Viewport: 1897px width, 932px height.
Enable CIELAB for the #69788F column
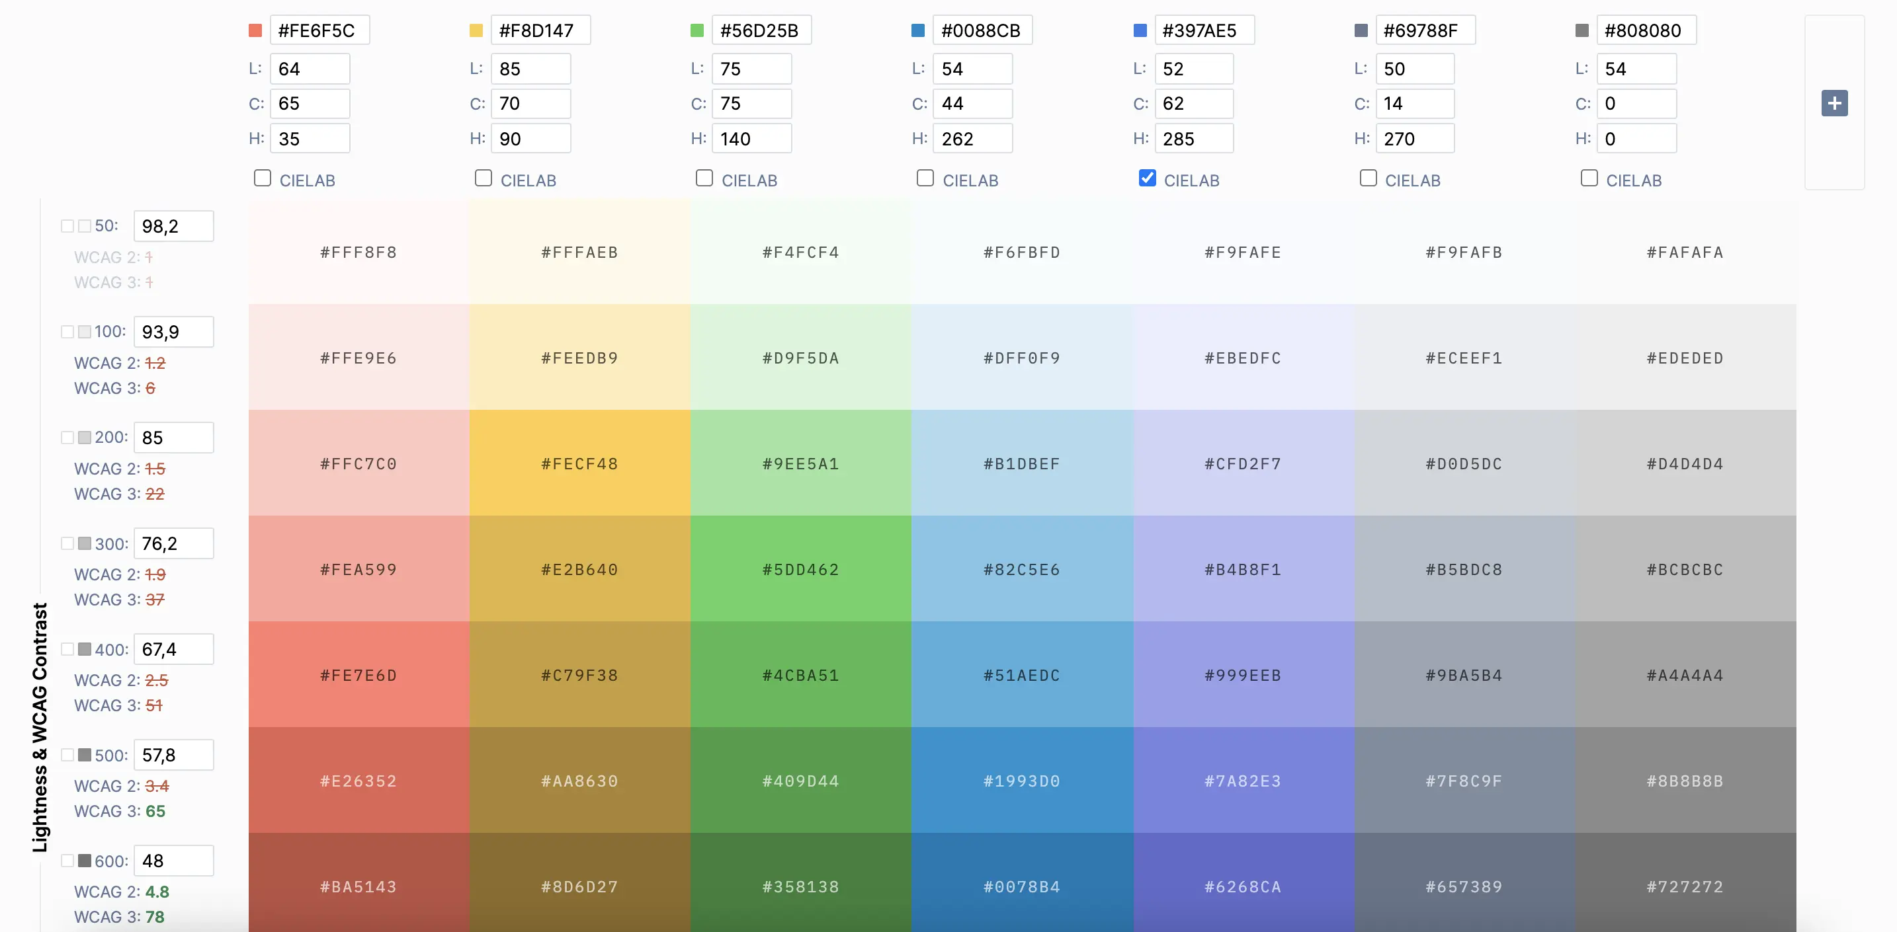pyautogui.click(x=1367, y=178)
